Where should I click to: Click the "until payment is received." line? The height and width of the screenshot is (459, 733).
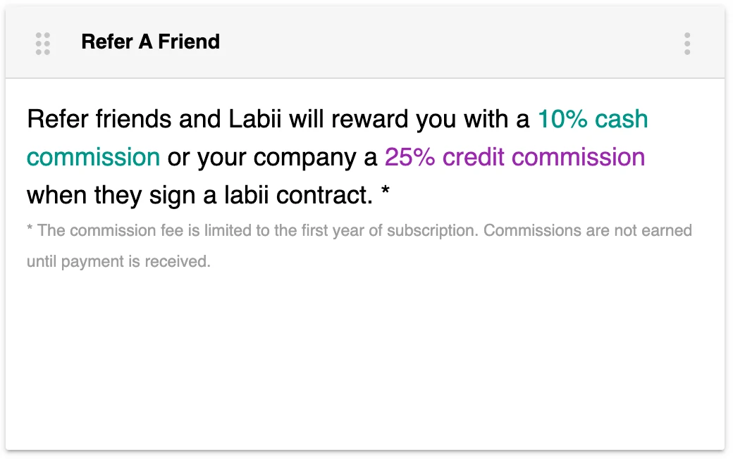[118, 263]
